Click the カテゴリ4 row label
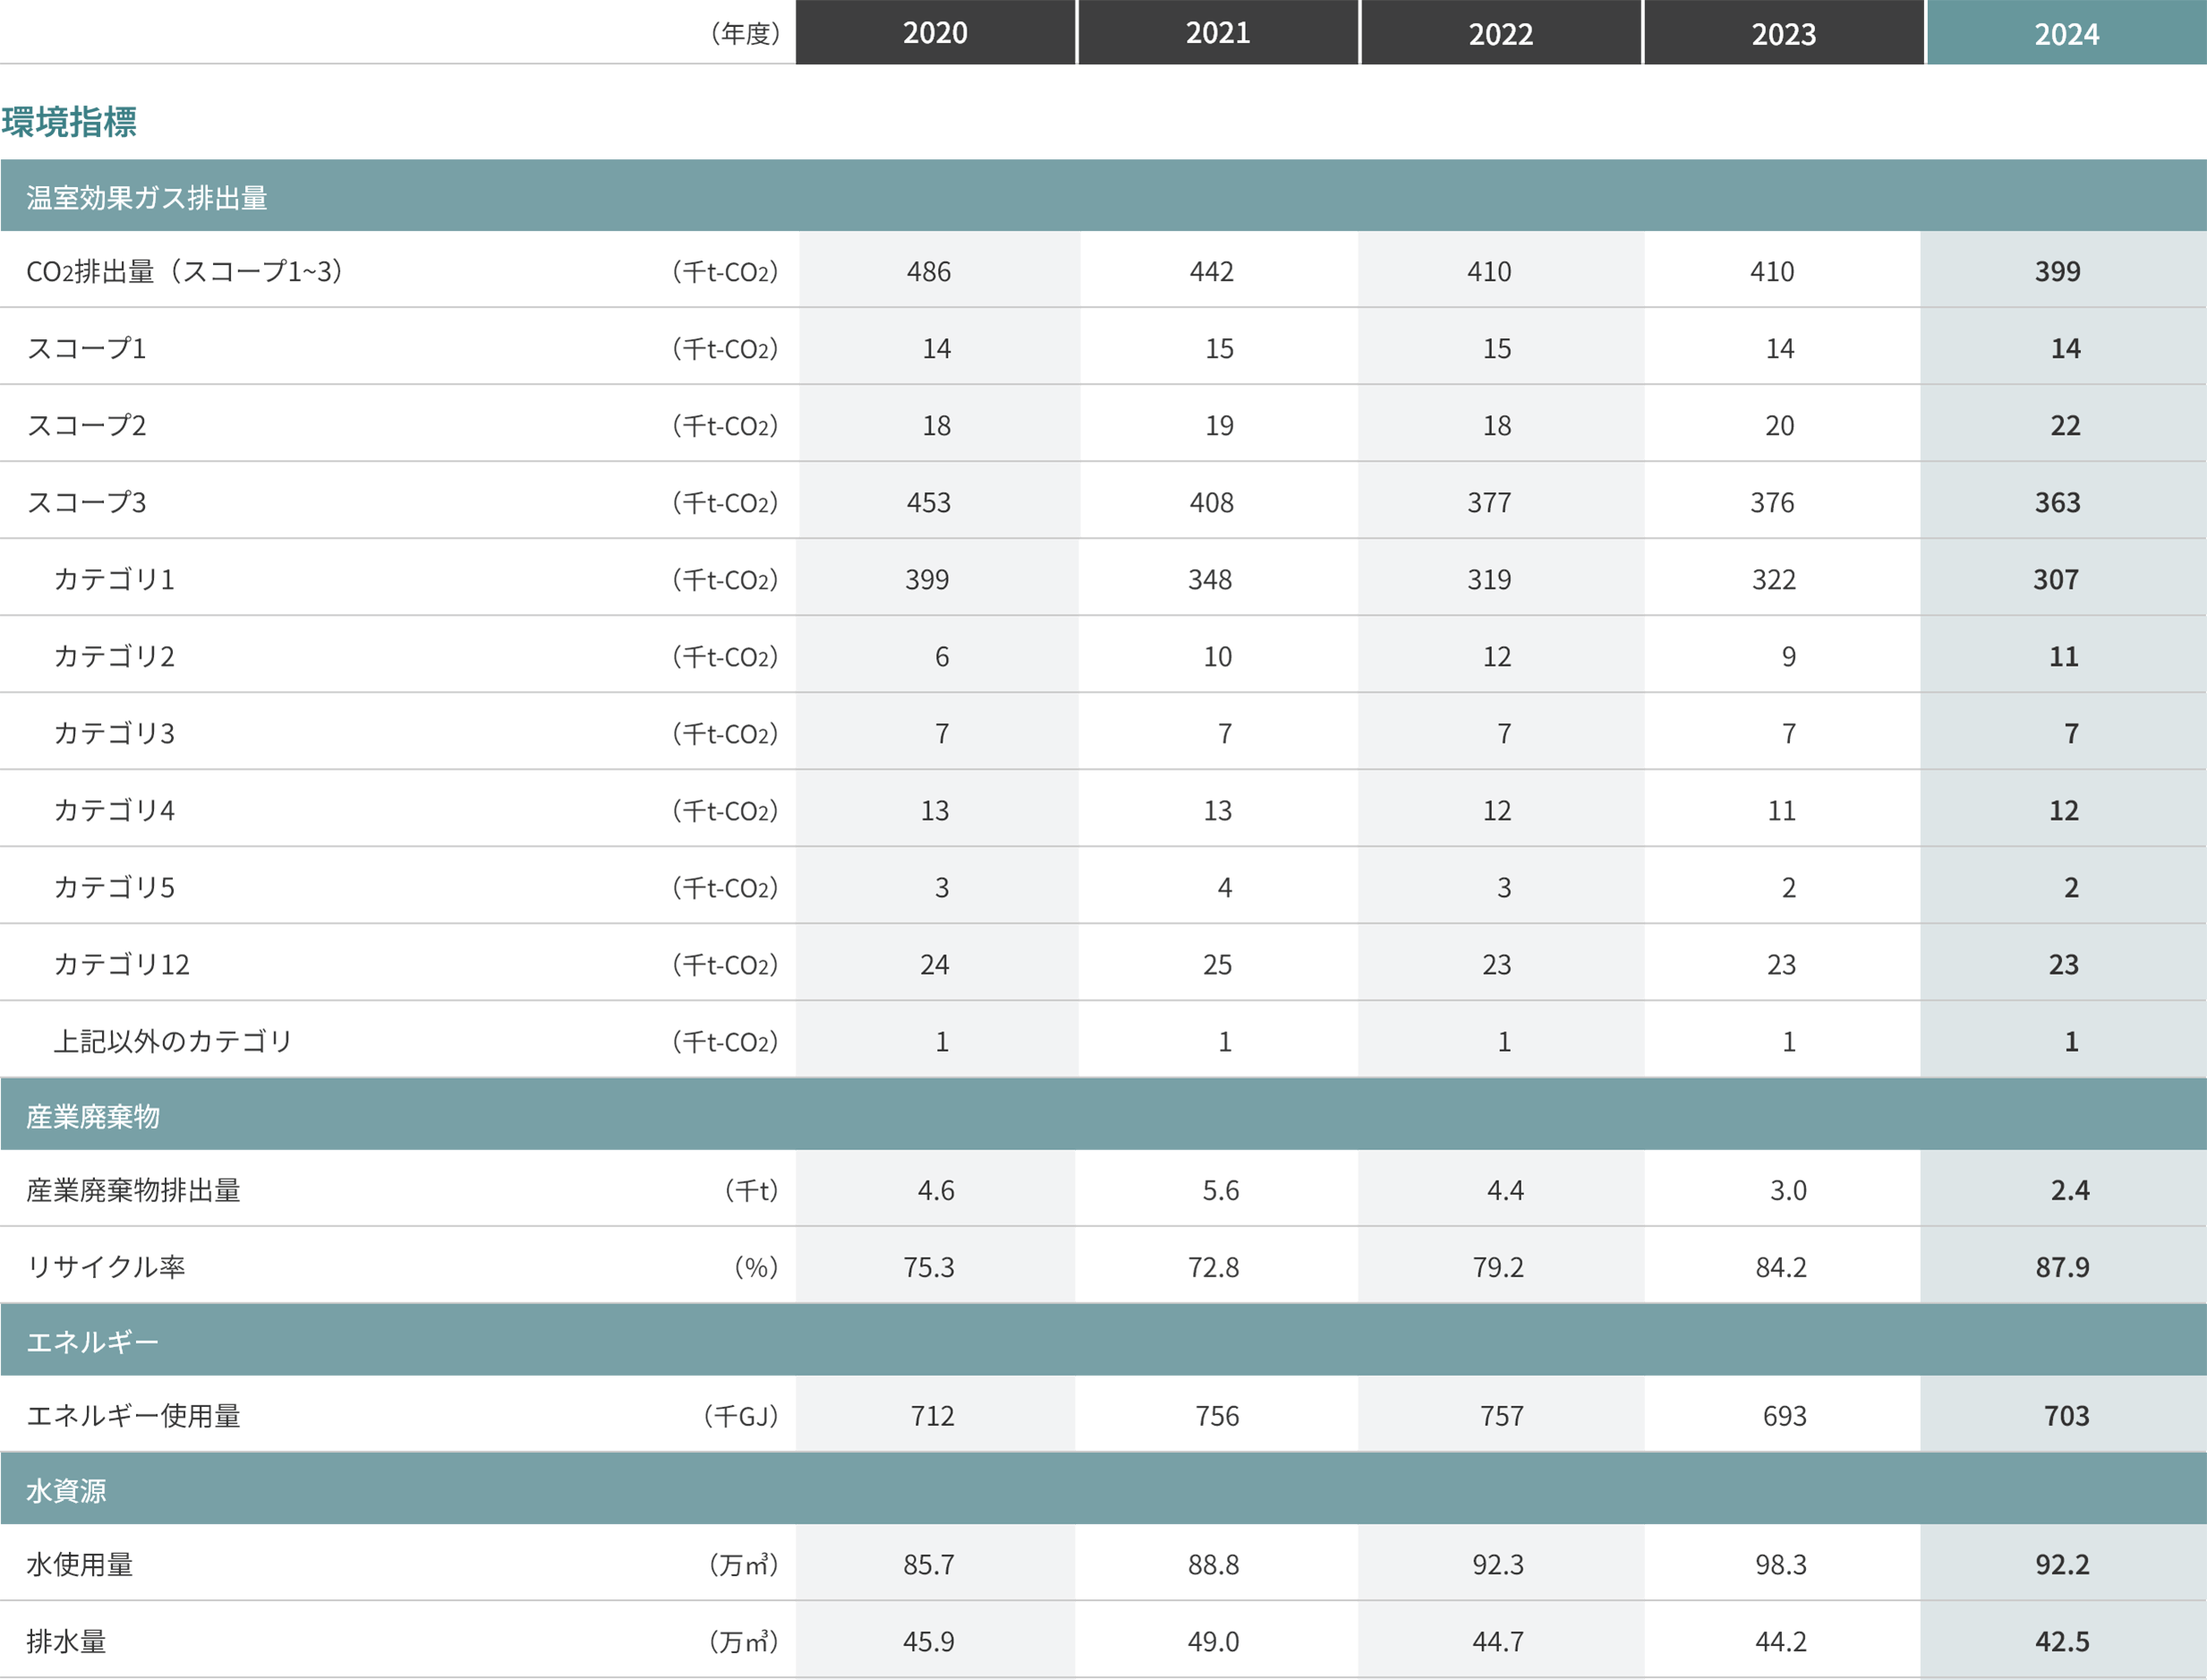The width and height of the screenshot is (2207, 1680). click(114, 810)
